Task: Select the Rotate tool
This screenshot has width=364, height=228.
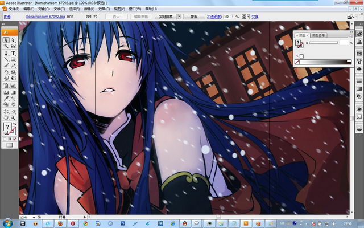Action: point(6,72)
